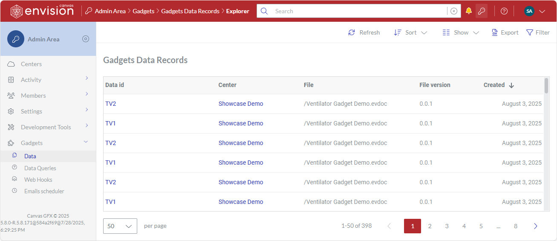Go to page 2
This screenshot has height=241, width=557.
pyautogui.click(x=430, y=226)
